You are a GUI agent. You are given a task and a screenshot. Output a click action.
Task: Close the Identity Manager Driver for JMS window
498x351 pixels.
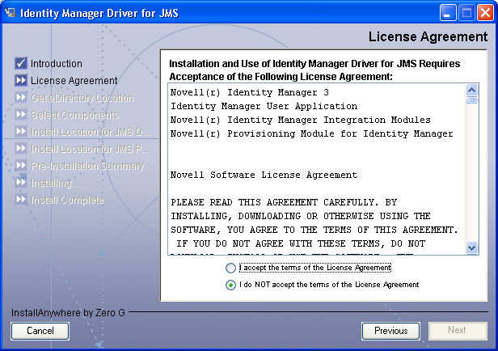[485, 13]
